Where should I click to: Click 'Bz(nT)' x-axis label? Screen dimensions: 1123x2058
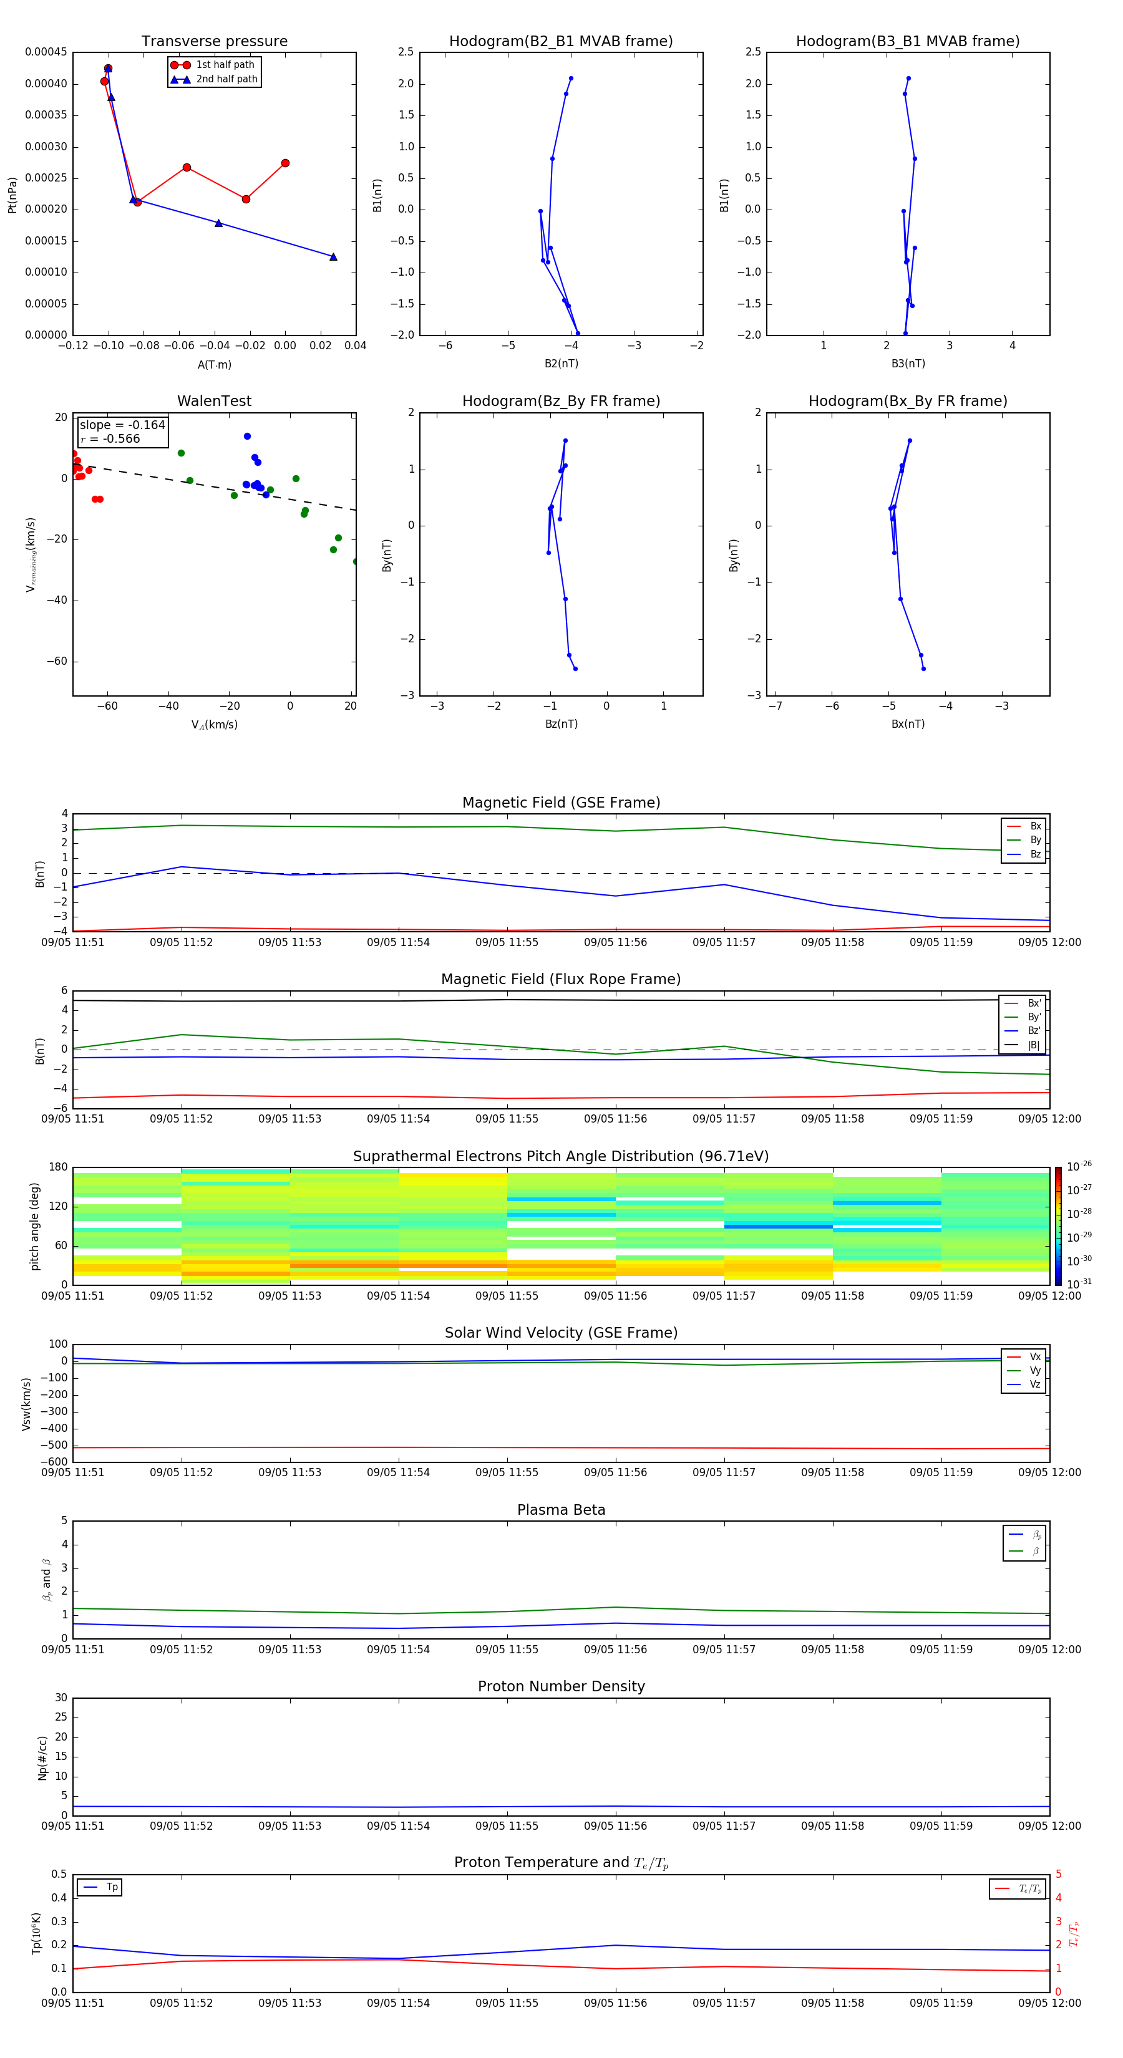click(x=561, y=724)
